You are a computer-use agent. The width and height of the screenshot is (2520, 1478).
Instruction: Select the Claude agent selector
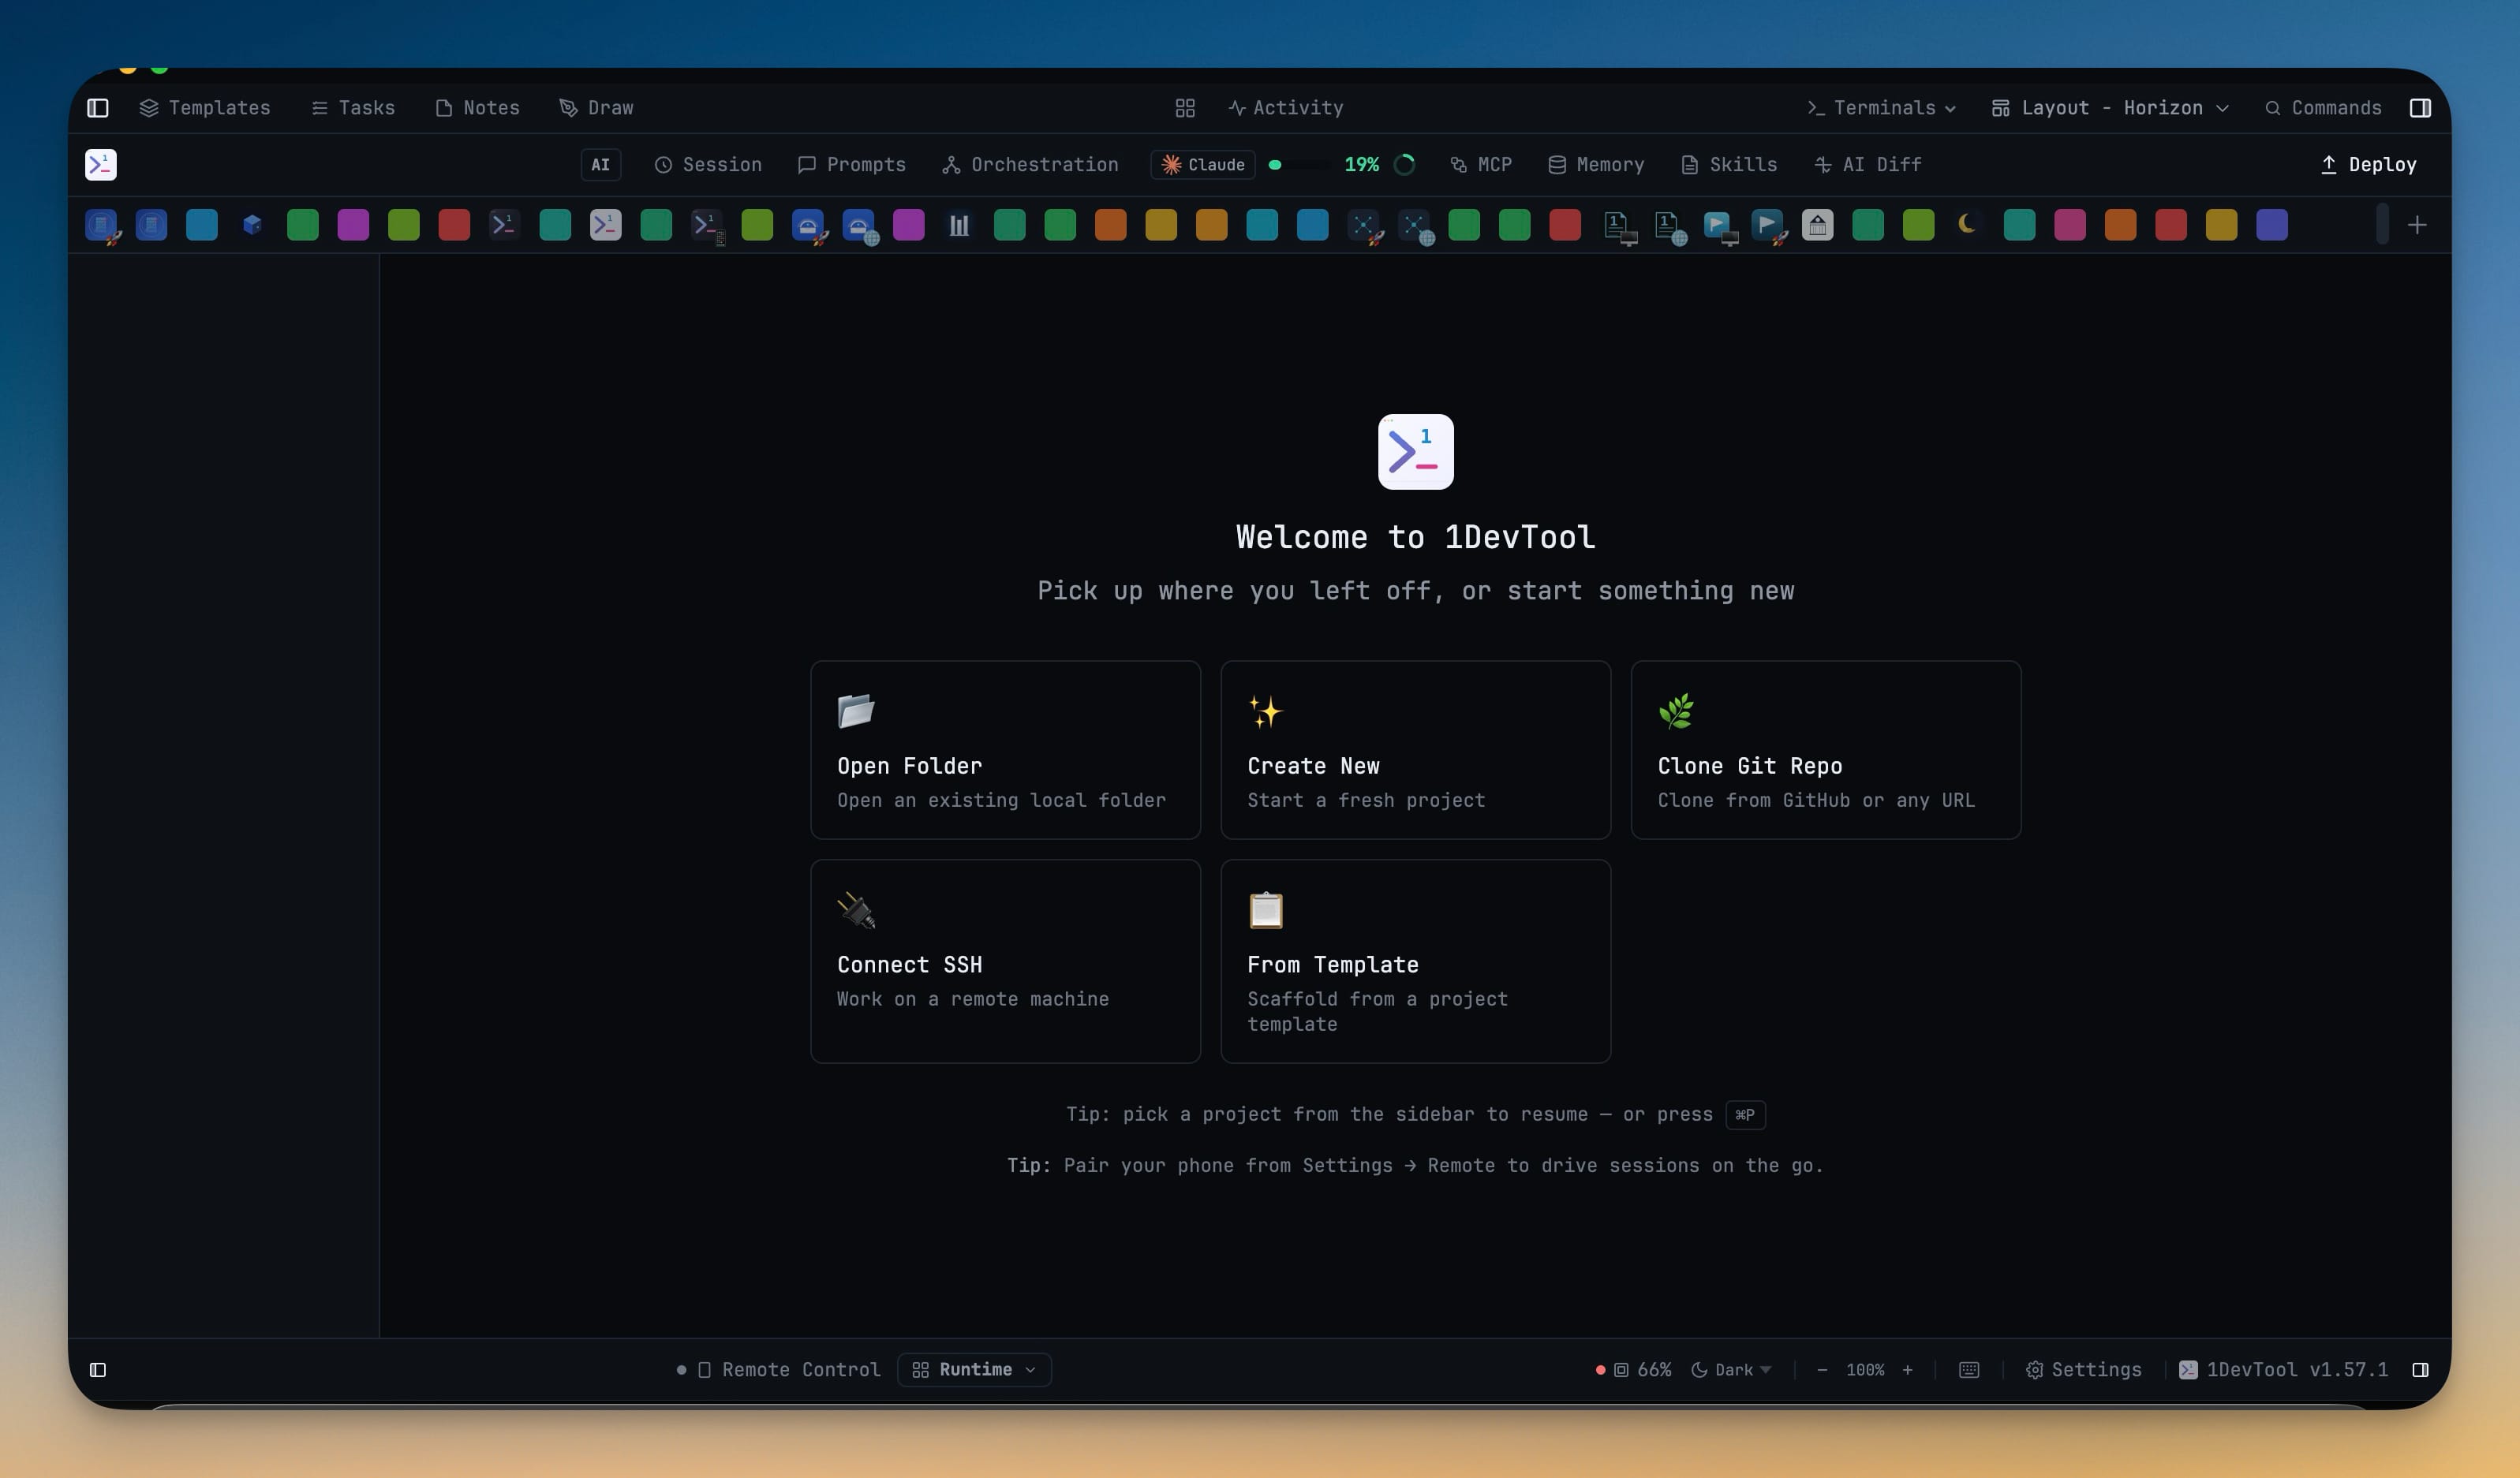[x=1203, y=165]
